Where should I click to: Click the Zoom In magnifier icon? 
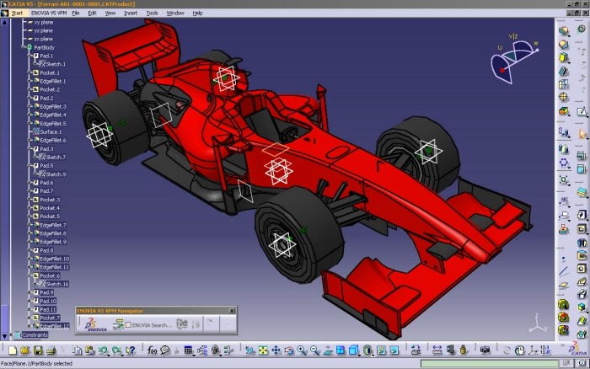(301, 350)
